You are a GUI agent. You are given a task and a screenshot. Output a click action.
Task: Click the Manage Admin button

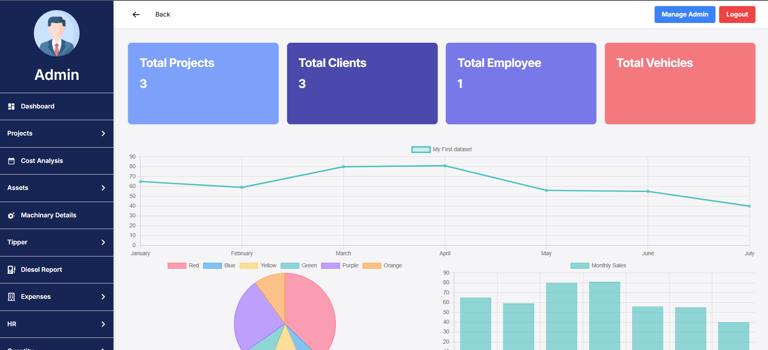(x=685, y=15)
